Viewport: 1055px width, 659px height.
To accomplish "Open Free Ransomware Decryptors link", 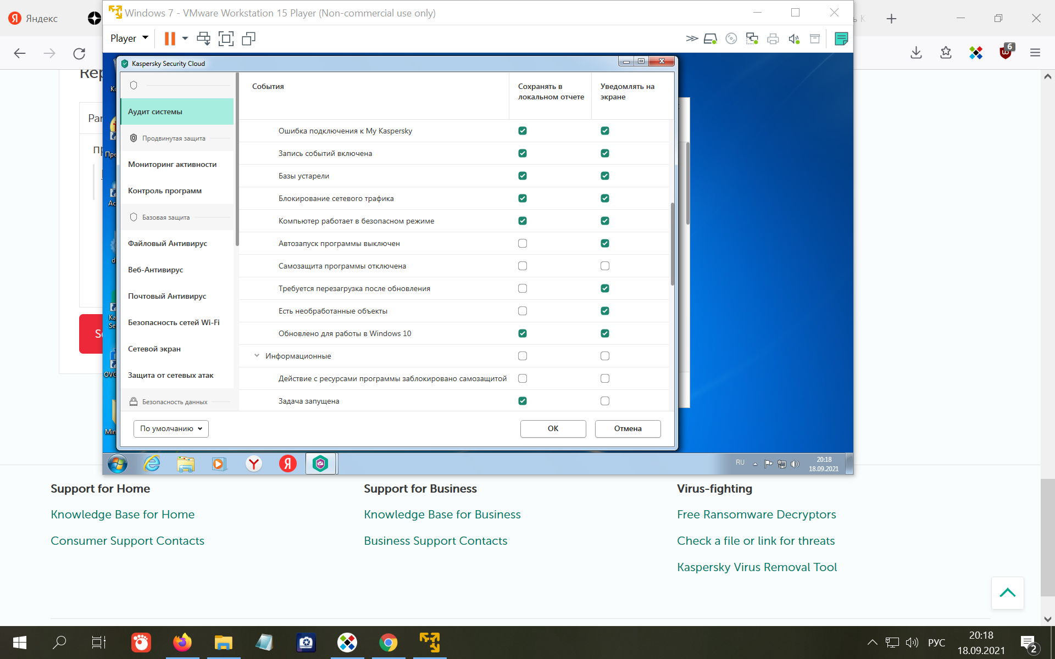I will click(x=756, y=515).
